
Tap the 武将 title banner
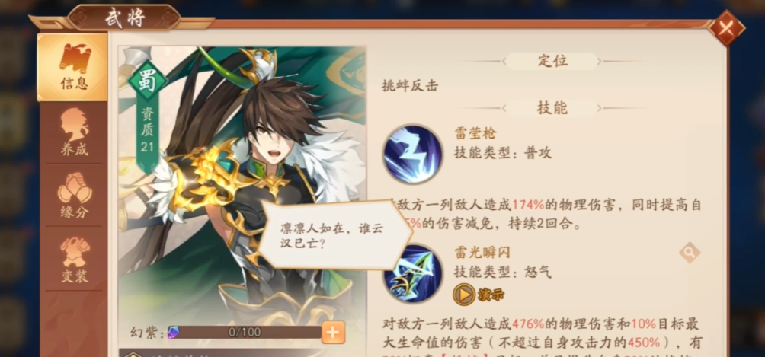pyautogui.click(x=124, y=18)
